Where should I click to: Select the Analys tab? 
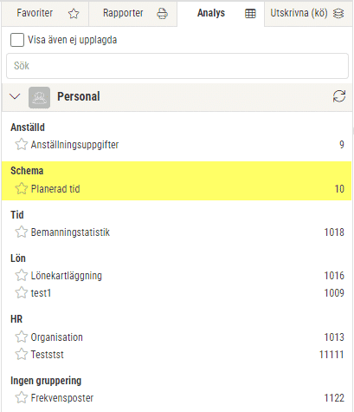pyautogui.click(x=221, y=13)
